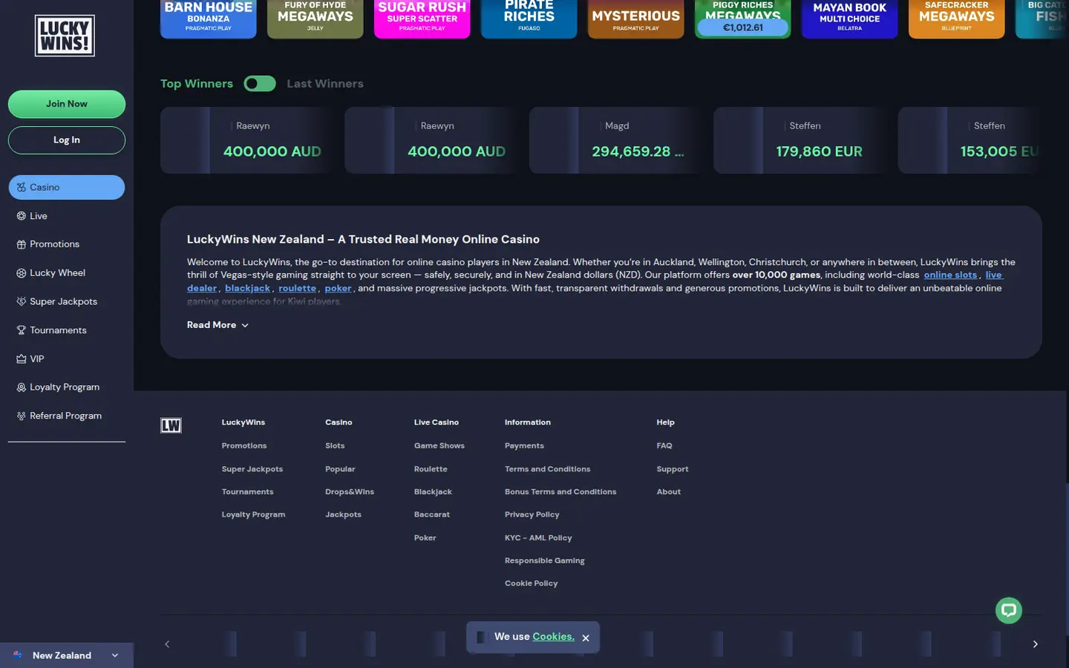Open Terms and Conditions link
The width and height of the screenshot is (1069, 668).
click(547, 469)
